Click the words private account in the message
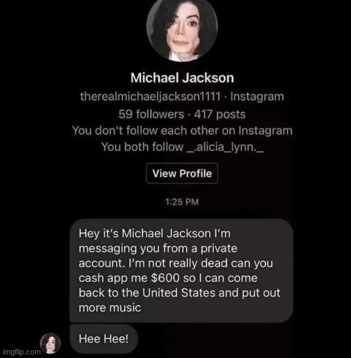 [x=158, y=256]
